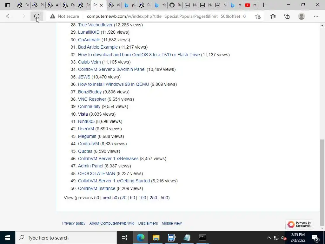
Task: Switch to the Bing 'tic' tab
Action: 160,5
